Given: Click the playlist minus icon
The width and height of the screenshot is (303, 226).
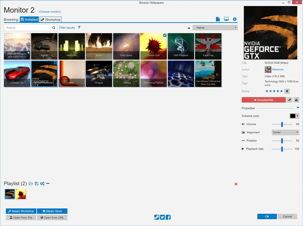Looking at the screenshot, I should click(48, 184).
